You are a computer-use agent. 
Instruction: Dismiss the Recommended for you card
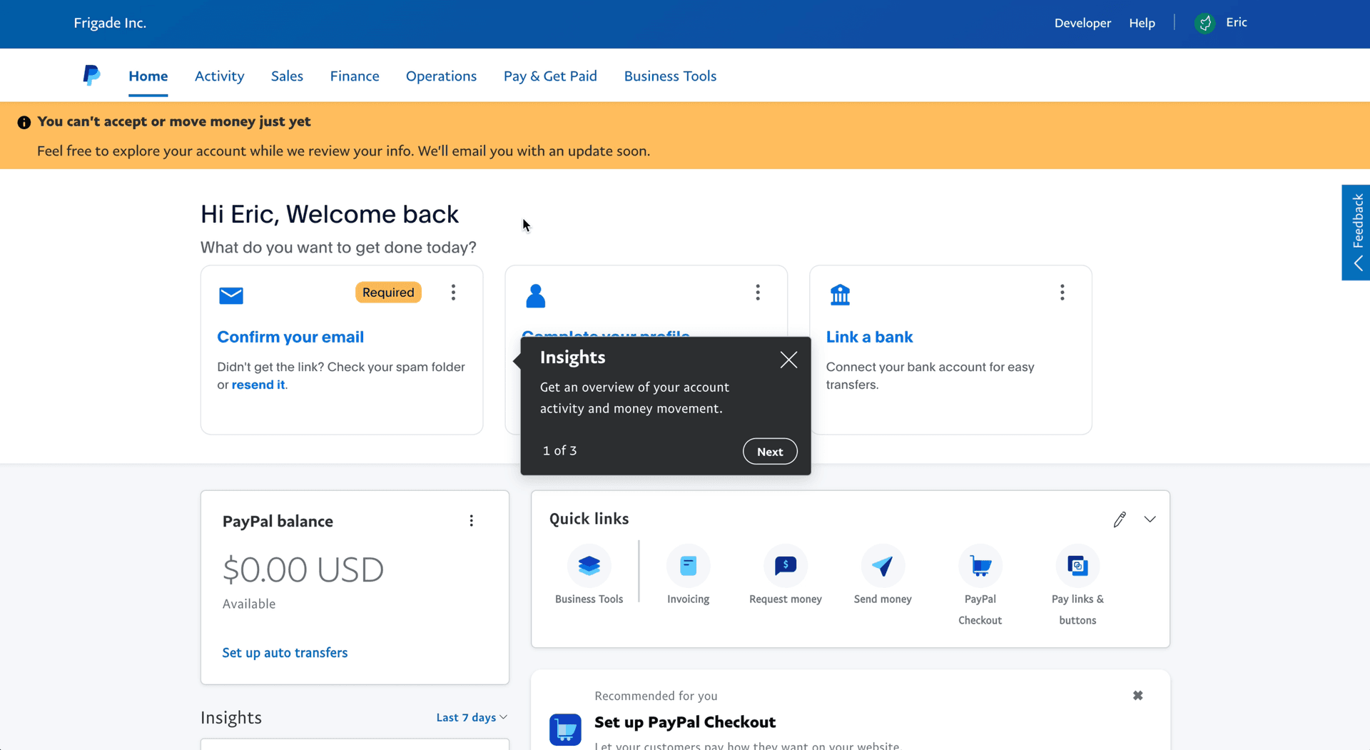[1137, 695]
